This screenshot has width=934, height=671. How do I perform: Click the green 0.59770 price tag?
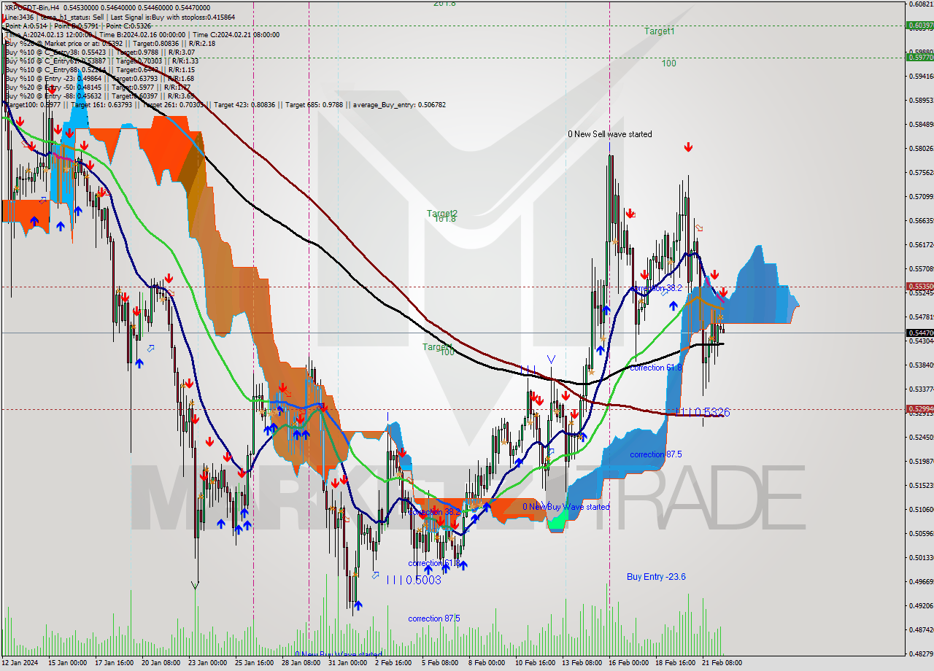pos(919,57)
